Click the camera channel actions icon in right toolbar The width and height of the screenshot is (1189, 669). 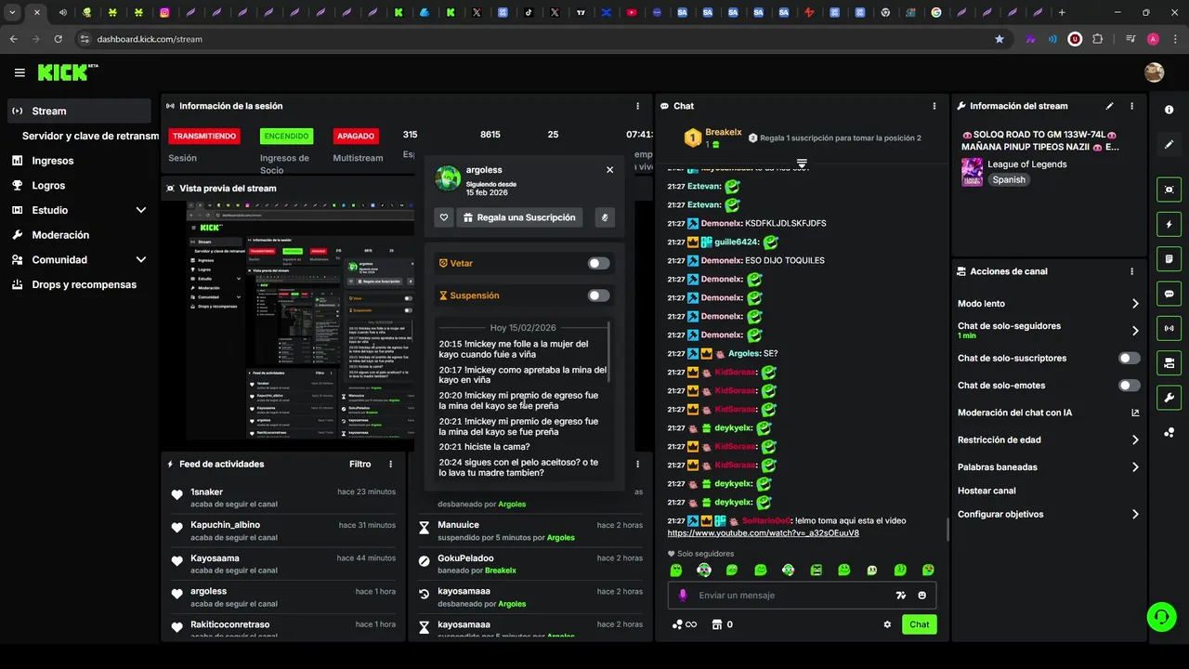pos(1169,362)
